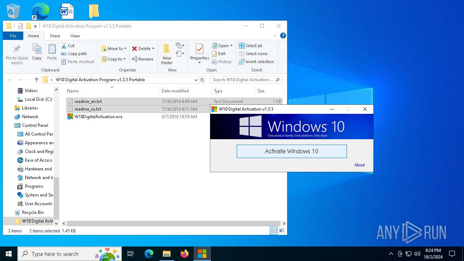Click the Up one level arrow

click(37, 80)
